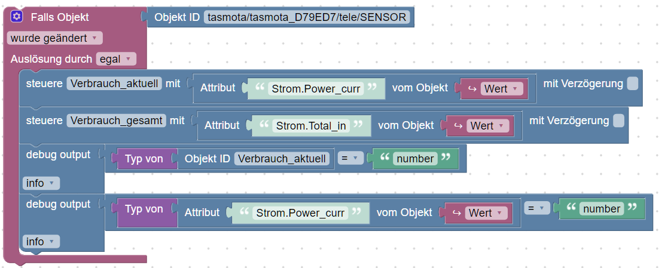The width and height of the screenshot is (668, 268).
Task: Enable 'mit Verzögerung' checkbox for Verbrauch_gesamt
Action: pyautogui.click(x=618, y=121)
